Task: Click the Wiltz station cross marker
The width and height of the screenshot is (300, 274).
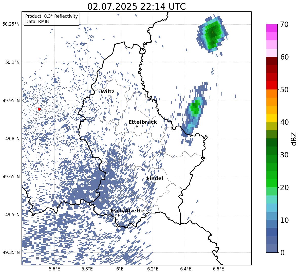Action: (x=109, y=96)
